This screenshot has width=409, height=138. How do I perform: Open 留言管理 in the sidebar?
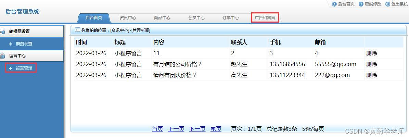click(x=24, y=68)
